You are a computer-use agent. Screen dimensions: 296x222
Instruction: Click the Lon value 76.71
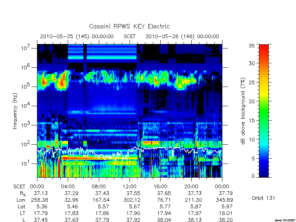[164, 200]
